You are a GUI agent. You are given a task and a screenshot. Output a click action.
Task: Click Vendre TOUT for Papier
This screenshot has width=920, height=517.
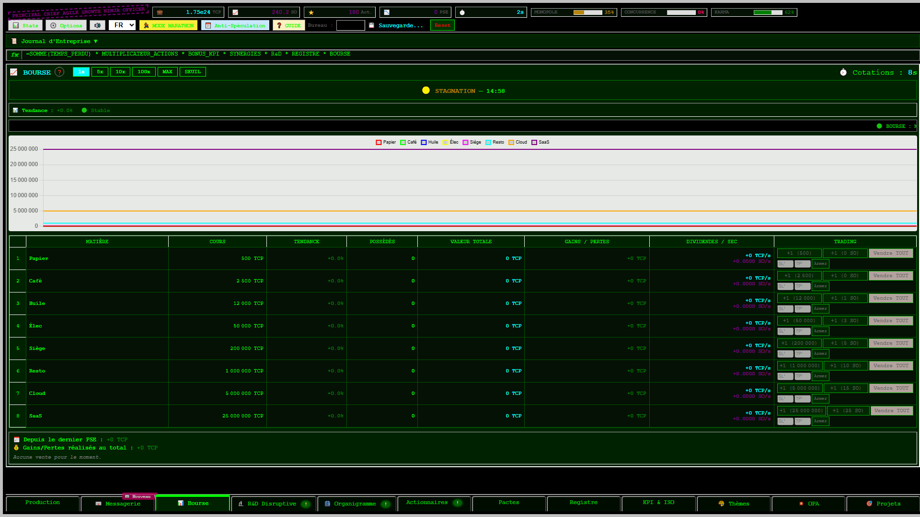[891, 253]
